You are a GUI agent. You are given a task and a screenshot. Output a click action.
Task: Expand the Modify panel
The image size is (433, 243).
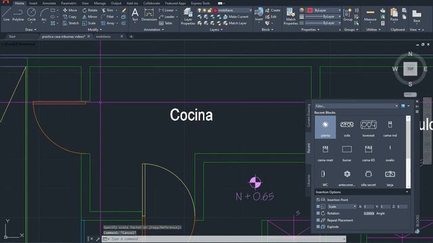(x=95, y=30)
